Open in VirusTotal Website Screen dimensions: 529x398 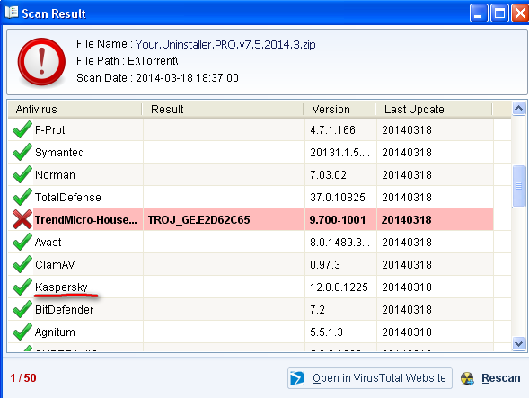click(370, 378)
